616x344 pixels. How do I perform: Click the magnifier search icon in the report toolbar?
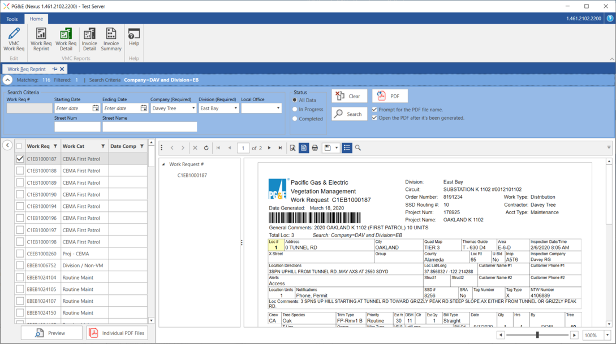[358, 148]
